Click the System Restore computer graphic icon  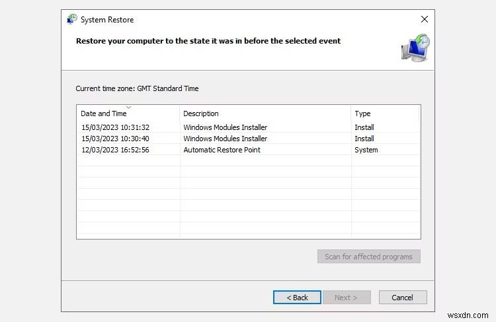(x=416, y=48)
